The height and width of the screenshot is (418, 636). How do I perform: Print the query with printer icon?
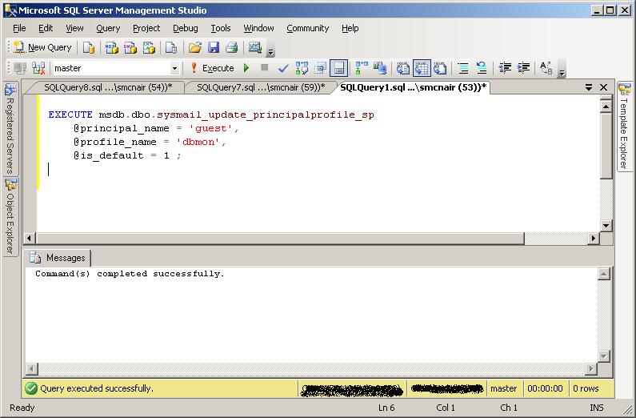232,47
